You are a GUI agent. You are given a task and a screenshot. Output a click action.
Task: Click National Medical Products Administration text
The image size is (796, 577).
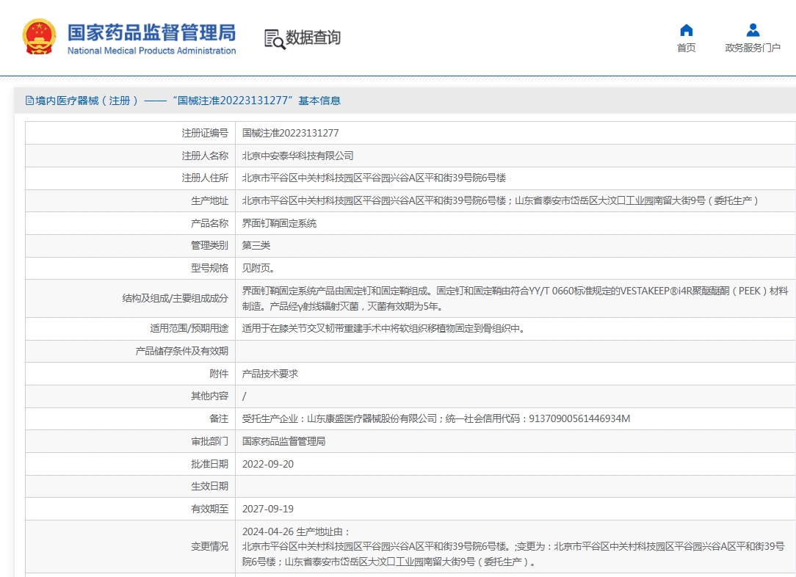(x=152, y=51)
